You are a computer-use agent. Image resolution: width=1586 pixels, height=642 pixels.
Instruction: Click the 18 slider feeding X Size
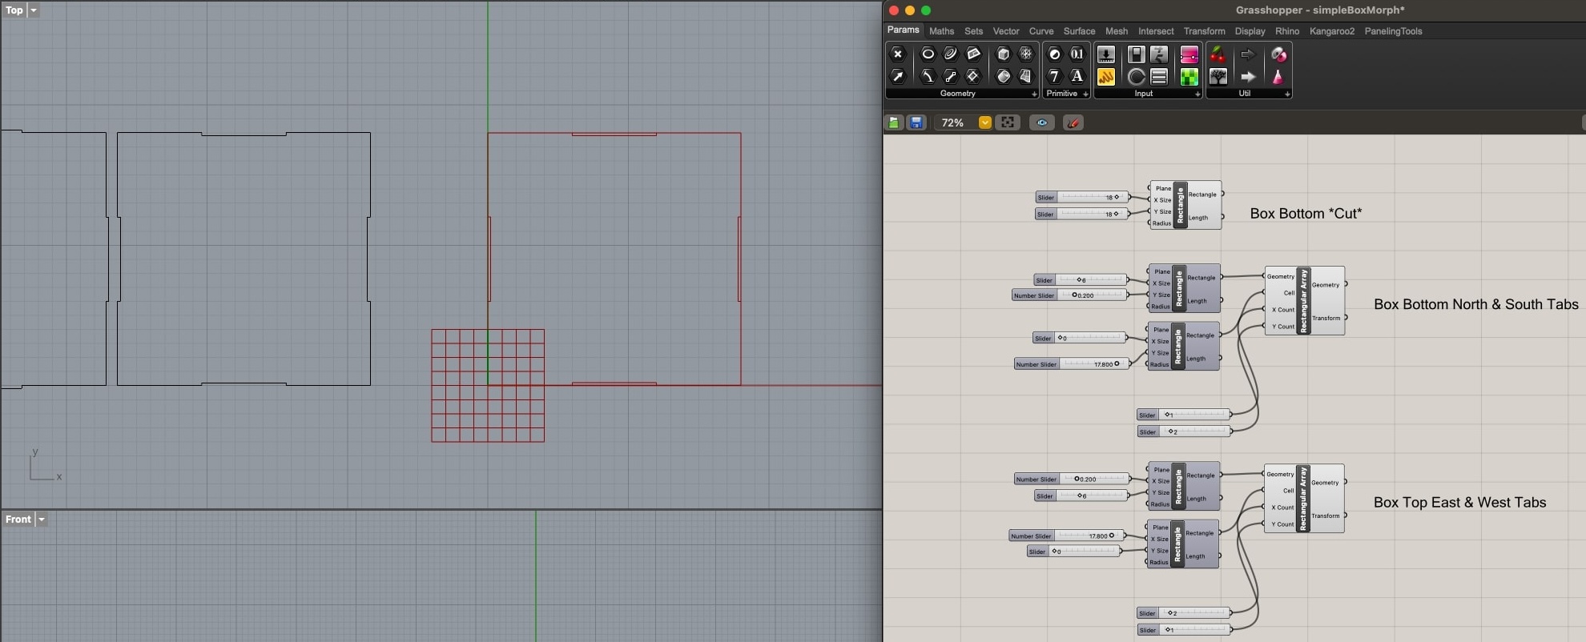tap(1082, 197)
